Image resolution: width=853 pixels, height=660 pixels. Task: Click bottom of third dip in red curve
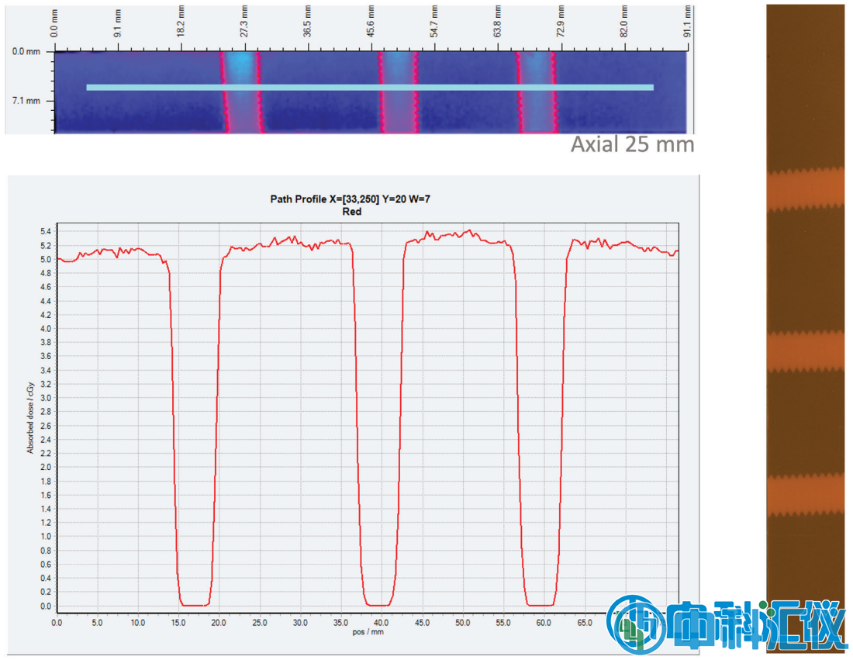(540, 604)
